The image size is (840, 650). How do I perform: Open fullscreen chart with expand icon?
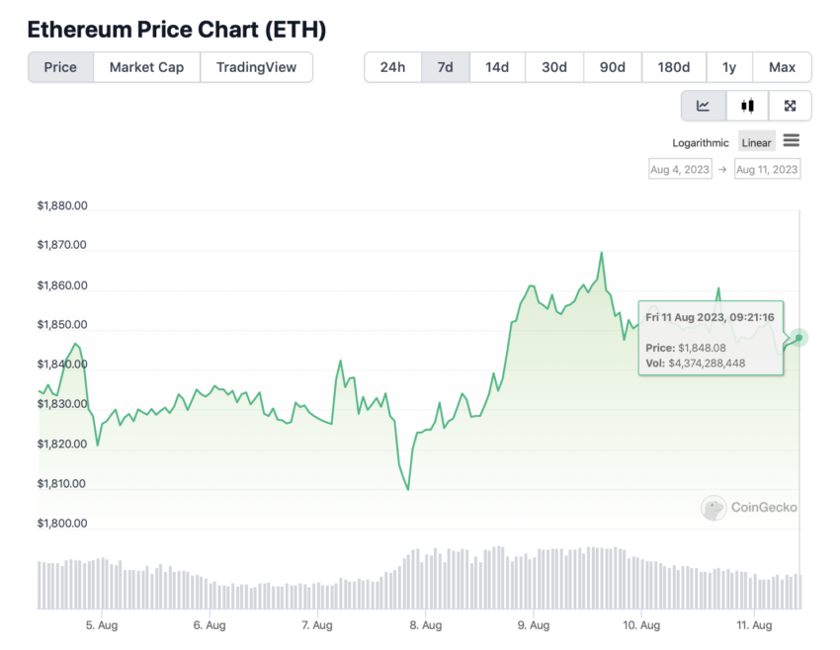(x=791, y=106)
